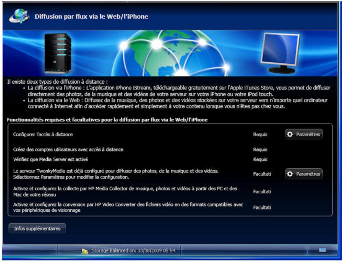Screen dimensions: 342x261
Task: Click the globe network image in the banner
Action: pos(171,53)
